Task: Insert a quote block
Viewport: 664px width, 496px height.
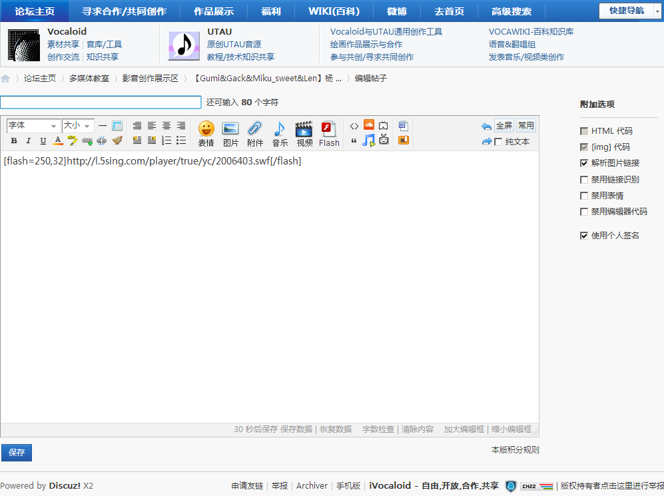Action: (354, 140)
